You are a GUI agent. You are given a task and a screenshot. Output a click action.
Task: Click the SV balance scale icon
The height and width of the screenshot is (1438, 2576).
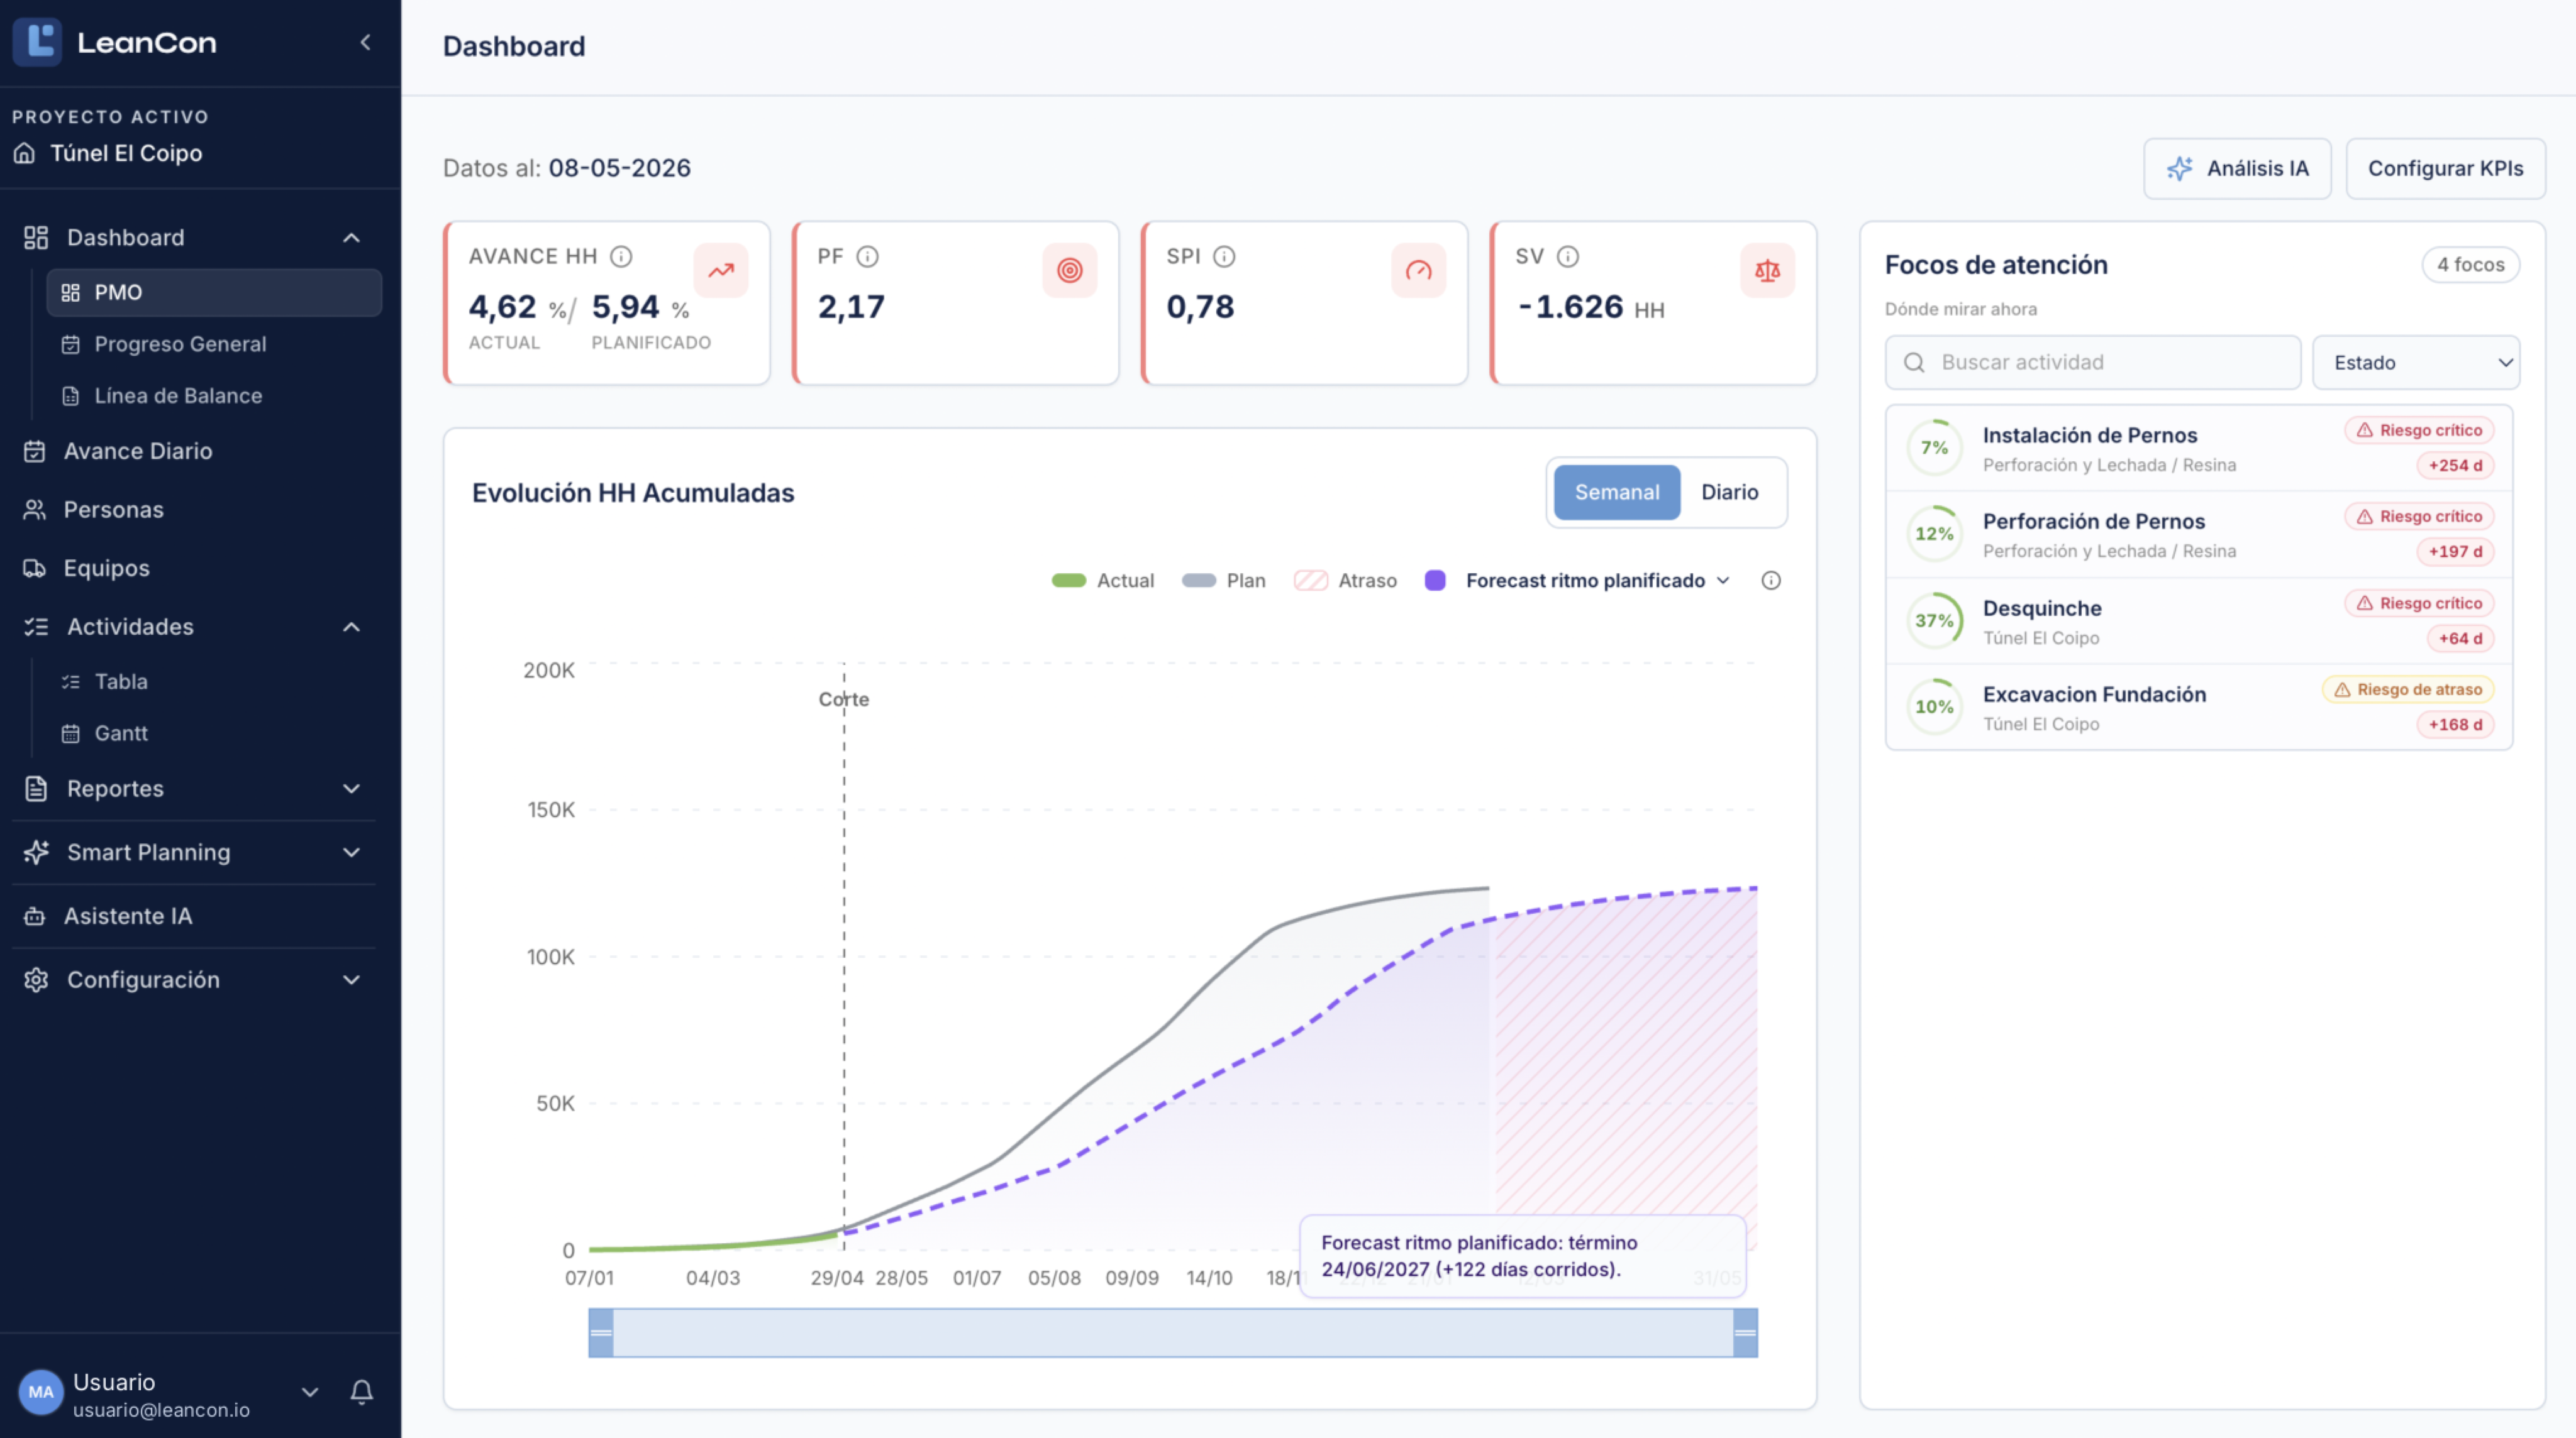1767,270
